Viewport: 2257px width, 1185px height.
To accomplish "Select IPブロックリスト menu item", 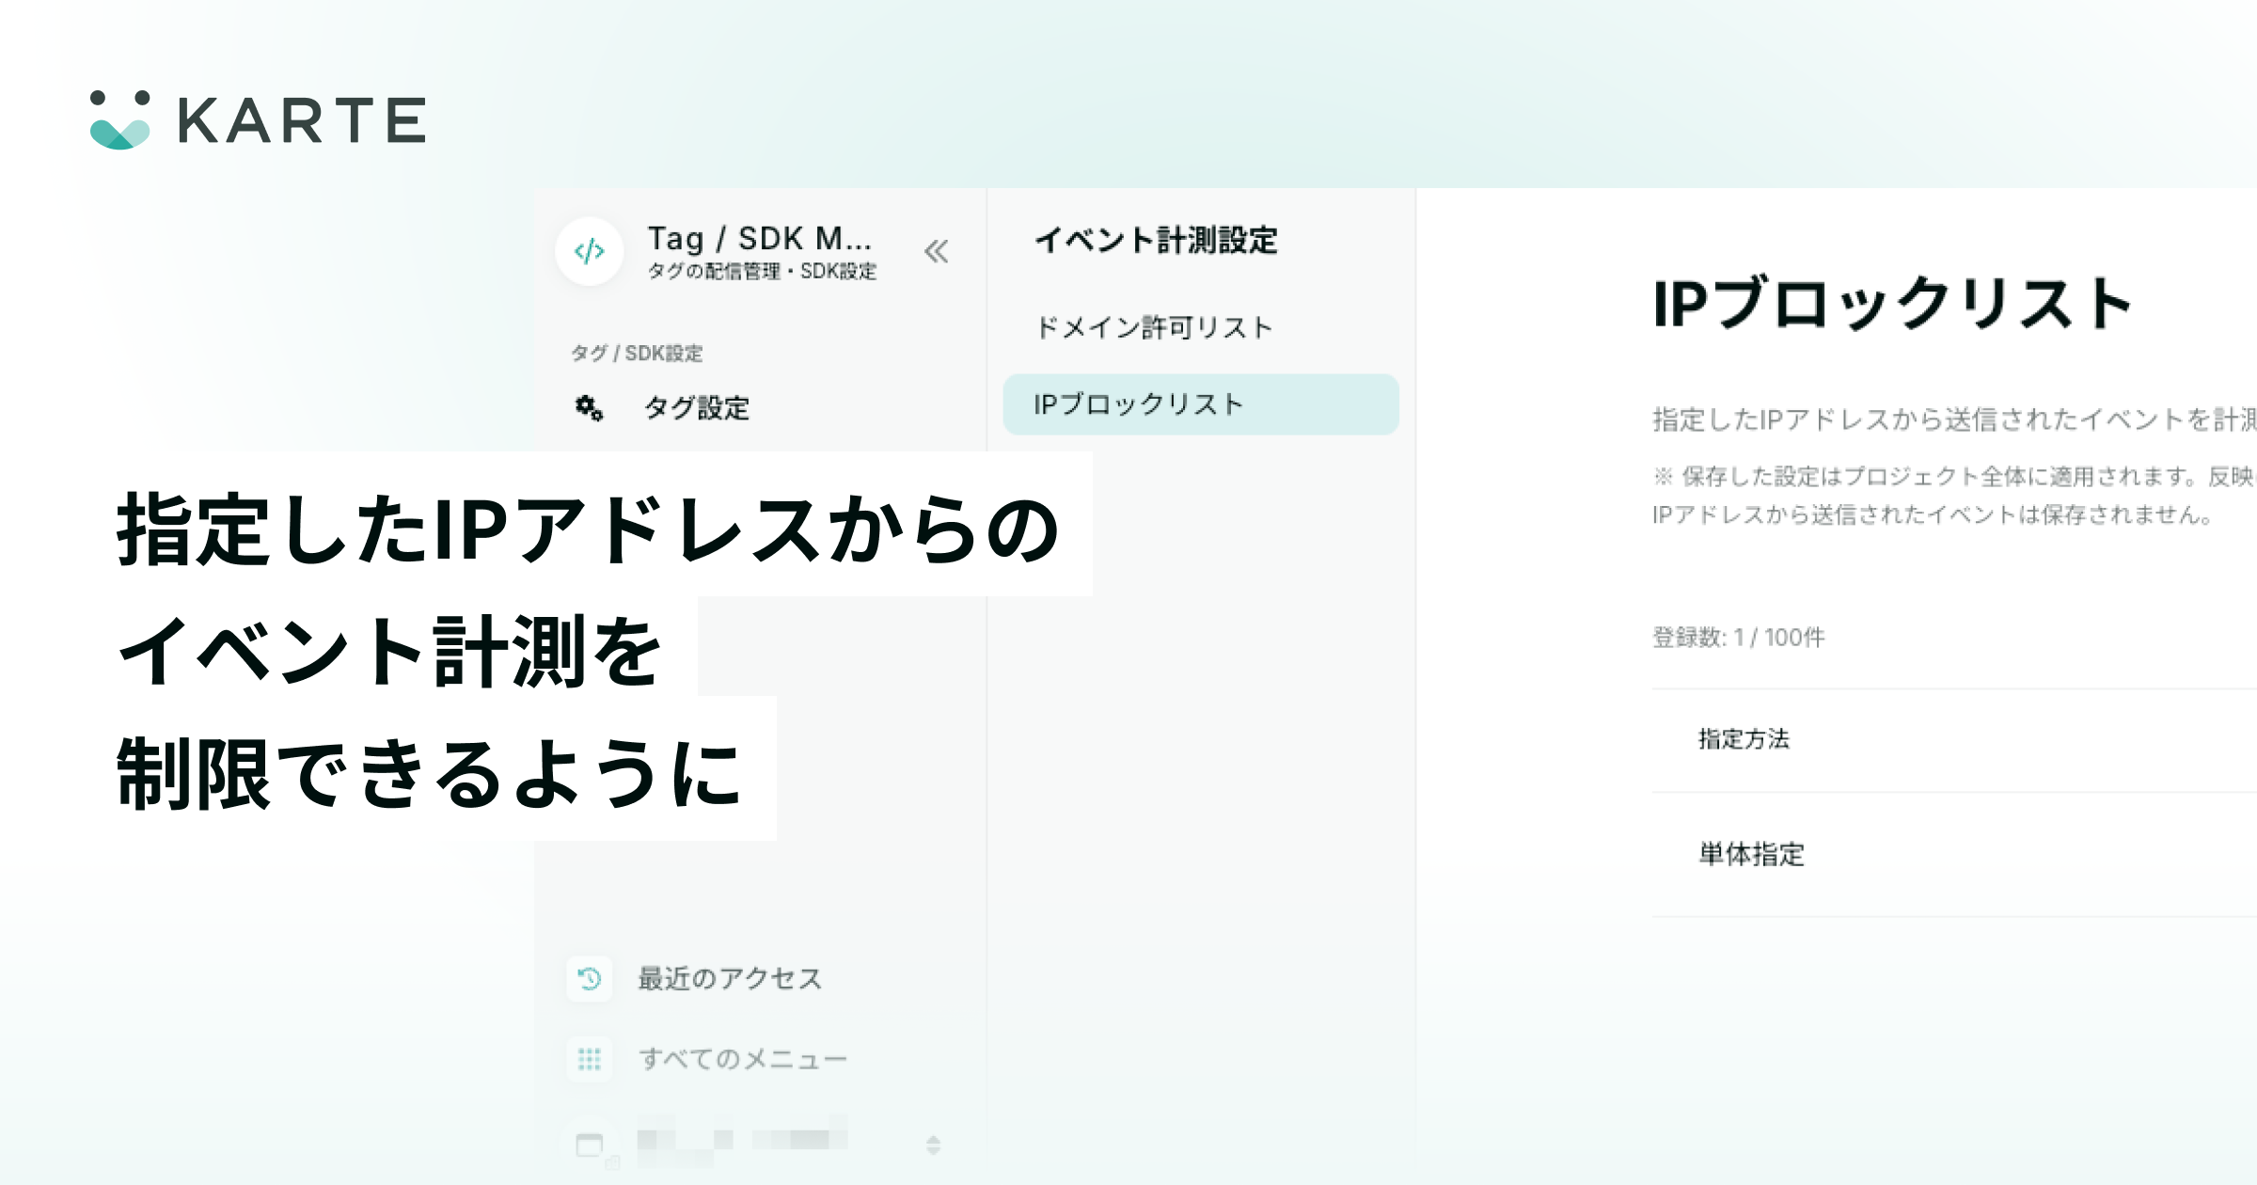I will [x=1201, y=404].
